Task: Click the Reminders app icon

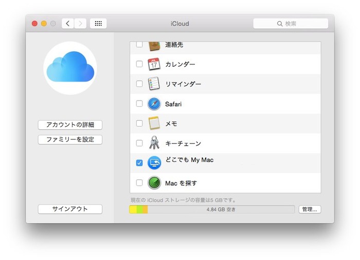Action: [x=154, y=84]
